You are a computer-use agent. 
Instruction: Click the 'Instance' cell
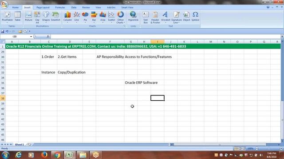[x=49, y=72]
